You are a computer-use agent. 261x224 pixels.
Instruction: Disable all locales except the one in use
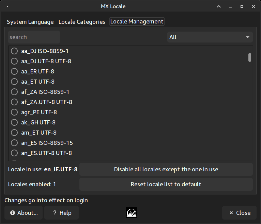166,169
